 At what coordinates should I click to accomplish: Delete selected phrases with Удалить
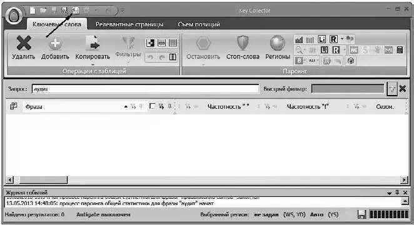click(24, 47)
